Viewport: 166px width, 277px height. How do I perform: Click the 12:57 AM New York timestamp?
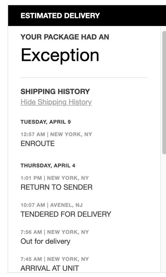click(x=56, y=134)
